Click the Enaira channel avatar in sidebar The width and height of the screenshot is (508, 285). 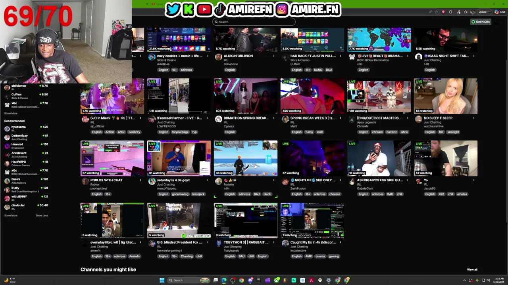pos(7,181)
